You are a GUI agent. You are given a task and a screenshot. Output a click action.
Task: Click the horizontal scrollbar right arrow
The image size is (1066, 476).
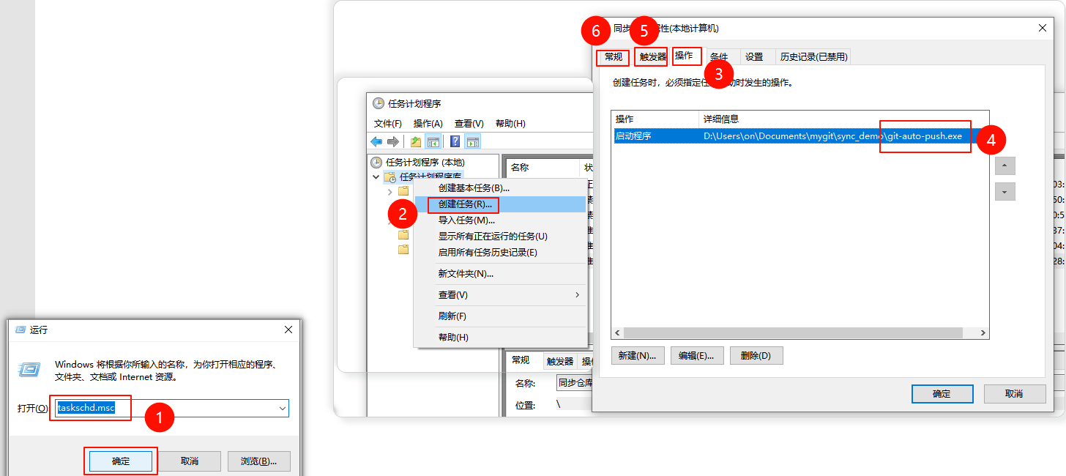click(983, 332)
